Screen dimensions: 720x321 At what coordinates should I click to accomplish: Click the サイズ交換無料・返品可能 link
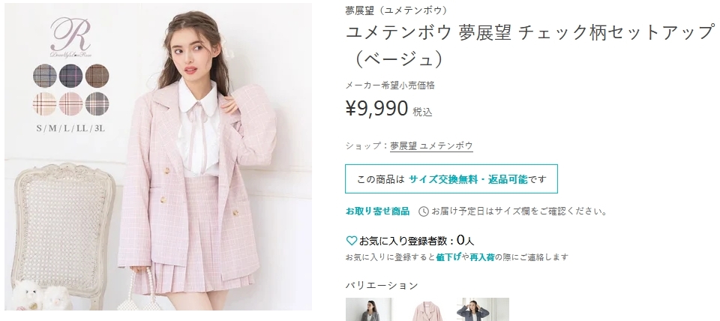(x=467, y=179)
